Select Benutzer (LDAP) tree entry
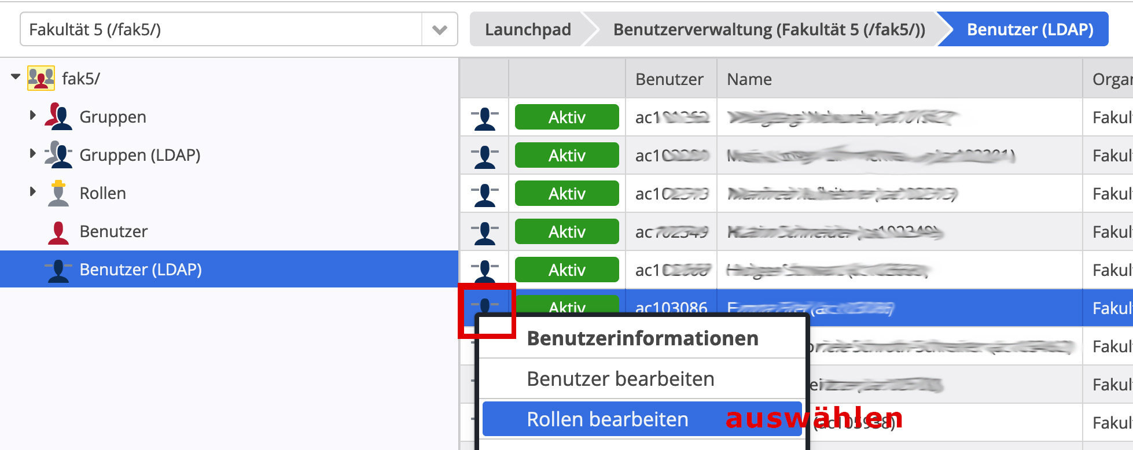The width and height of the screenshot is (1133, 450). click(141, 270)
